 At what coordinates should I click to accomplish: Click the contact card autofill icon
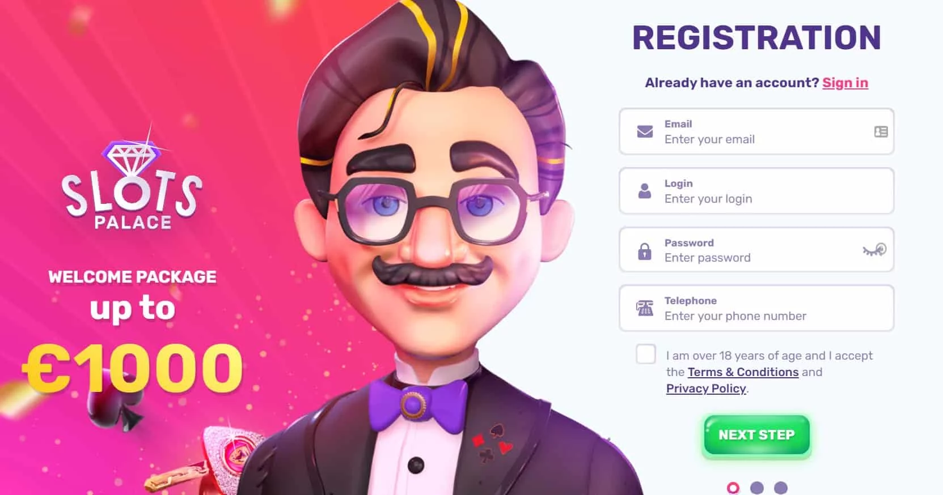881,131
